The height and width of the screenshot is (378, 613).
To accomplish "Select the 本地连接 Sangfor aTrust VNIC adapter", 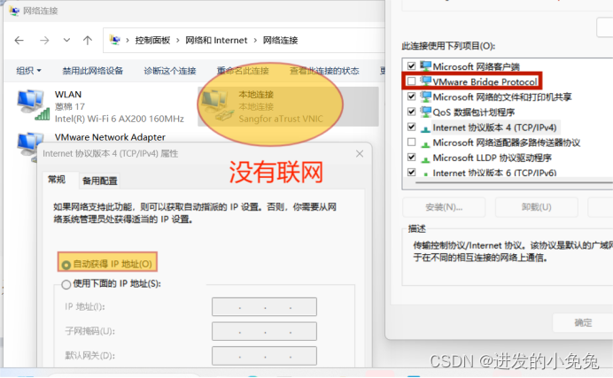I will pos(288,106).
